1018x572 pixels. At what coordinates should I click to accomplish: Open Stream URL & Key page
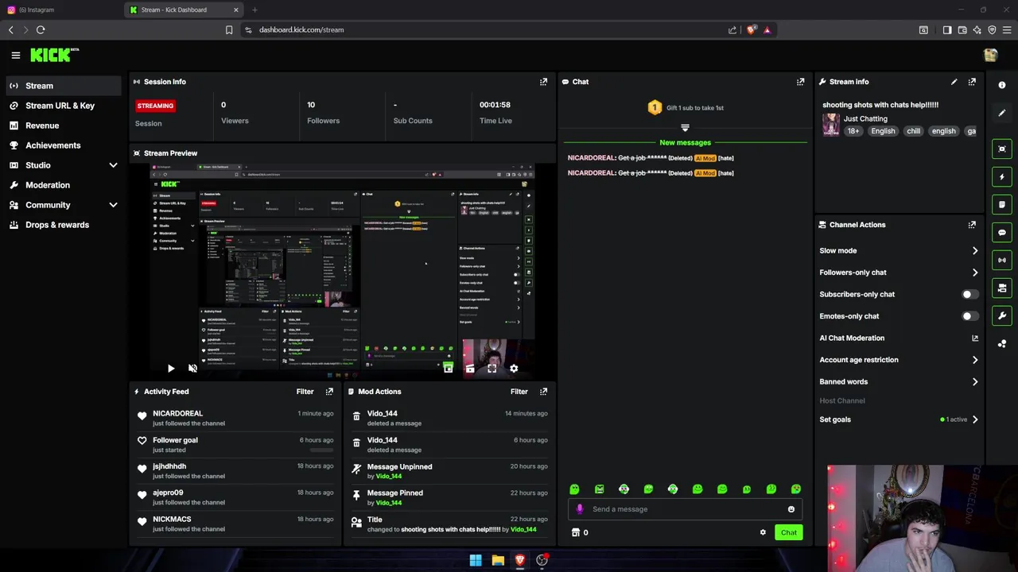click(x=65, y=106)
